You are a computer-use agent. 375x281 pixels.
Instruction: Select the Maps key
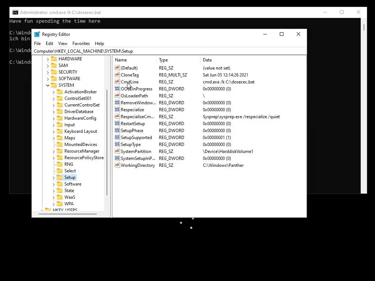tap(70, 138)
